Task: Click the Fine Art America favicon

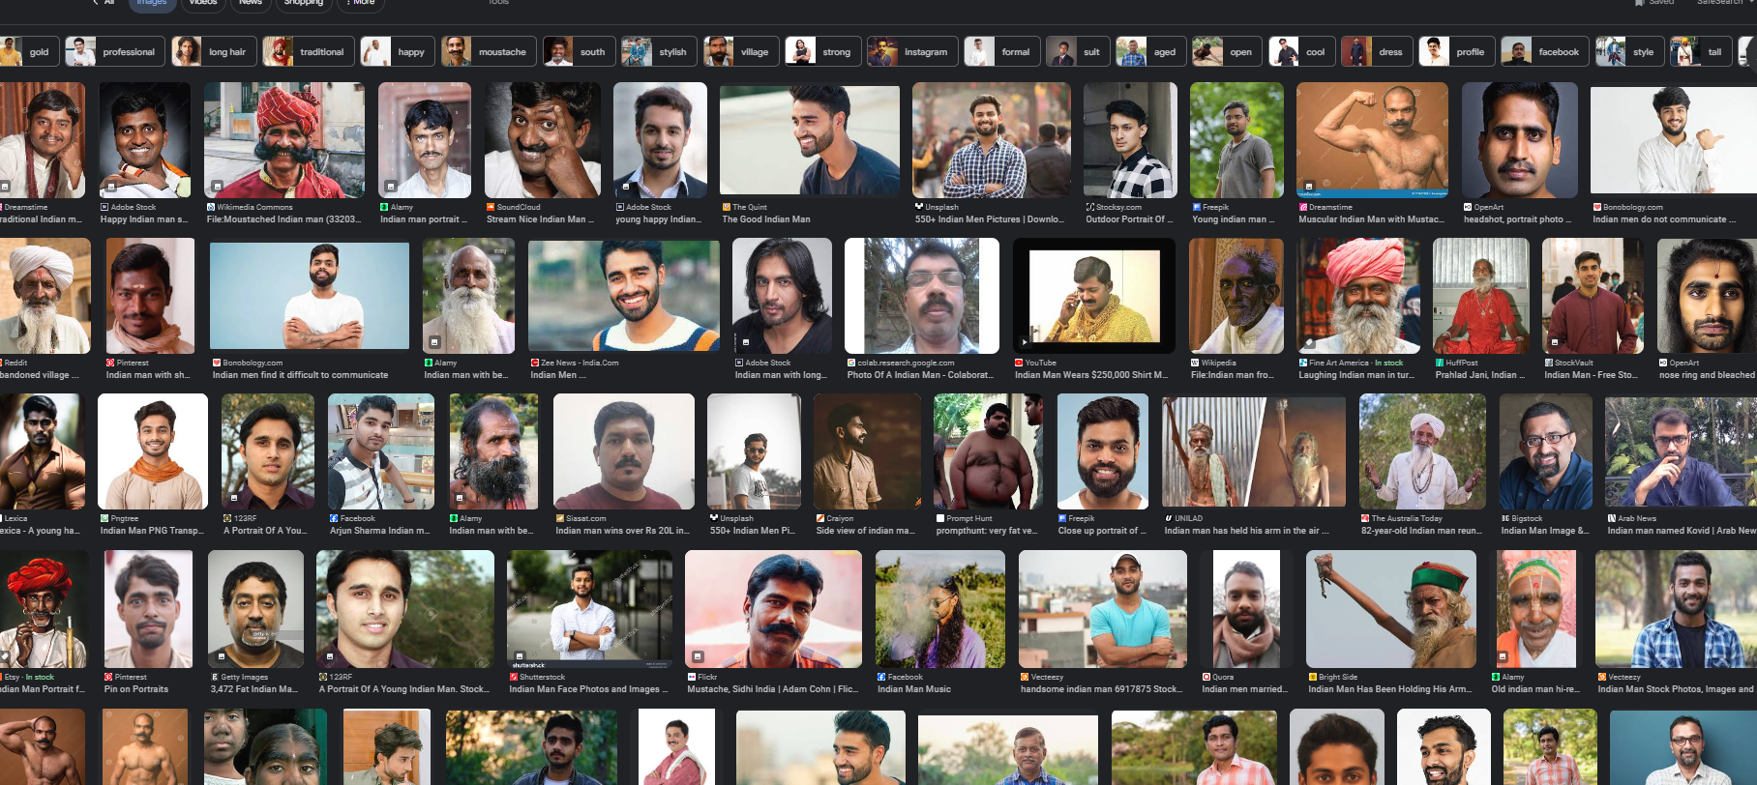Action: (x=1302, y=363)
